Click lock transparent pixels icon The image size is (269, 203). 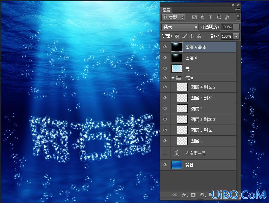pos(177,36)
